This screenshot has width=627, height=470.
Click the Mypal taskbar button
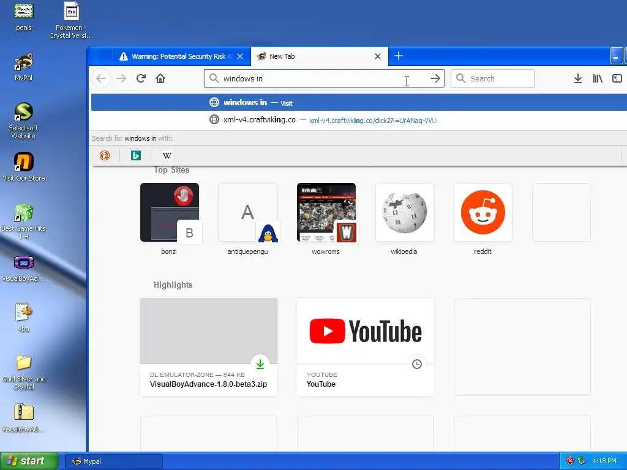coord(113,461)
